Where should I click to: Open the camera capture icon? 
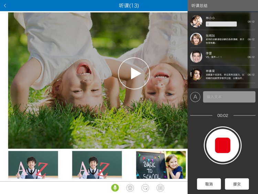coord(130,188)
